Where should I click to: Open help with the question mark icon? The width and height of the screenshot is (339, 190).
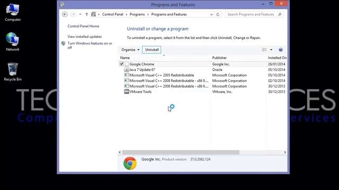point(281,50)
